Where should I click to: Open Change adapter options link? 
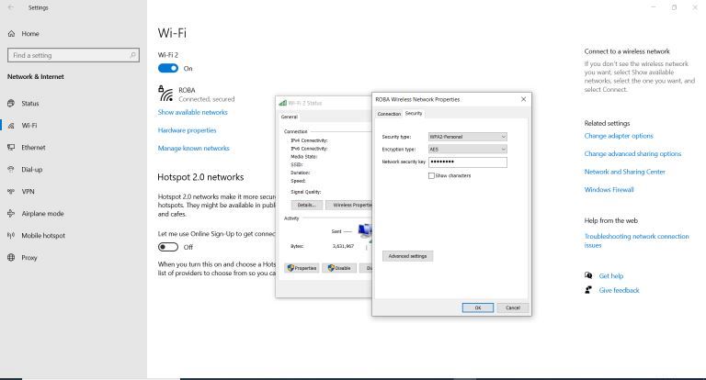point(619,136)
